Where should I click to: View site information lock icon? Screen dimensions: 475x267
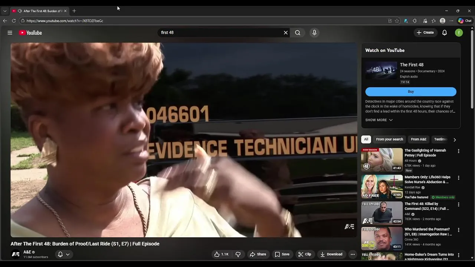click(x=23, y=21)
